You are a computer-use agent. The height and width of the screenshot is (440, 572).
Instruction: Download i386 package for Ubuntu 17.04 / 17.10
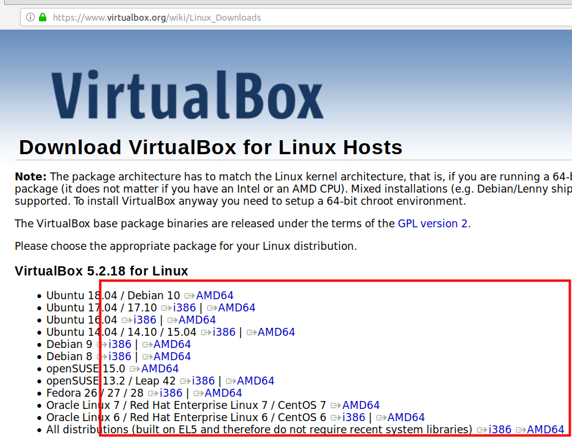[x=184, y=308]
